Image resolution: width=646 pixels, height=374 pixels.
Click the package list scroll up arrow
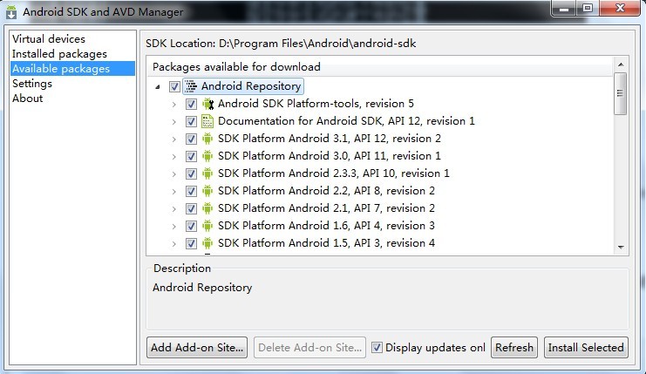(621, 65)
